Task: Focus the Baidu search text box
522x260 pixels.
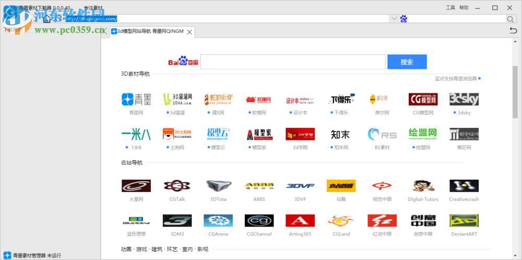Action: 293,62
